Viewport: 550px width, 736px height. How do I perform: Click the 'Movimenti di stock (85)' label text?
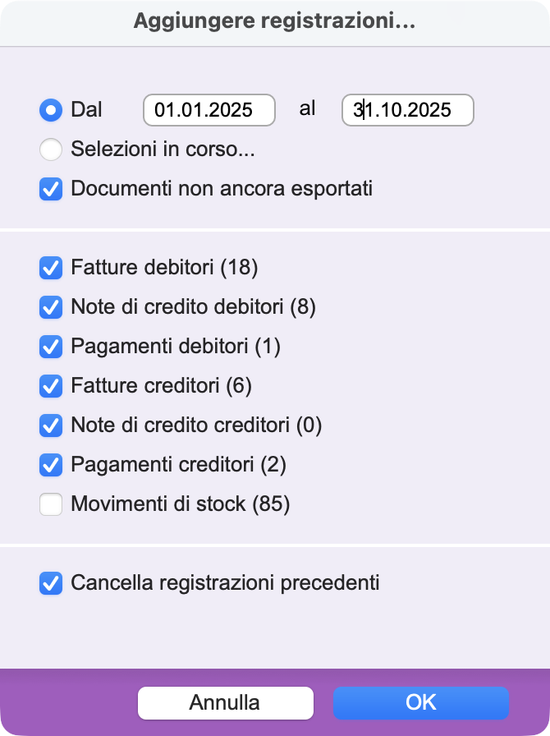coord(181,504)
